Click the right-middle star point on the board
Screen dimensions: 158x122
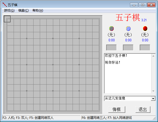(x=79, y=65)
